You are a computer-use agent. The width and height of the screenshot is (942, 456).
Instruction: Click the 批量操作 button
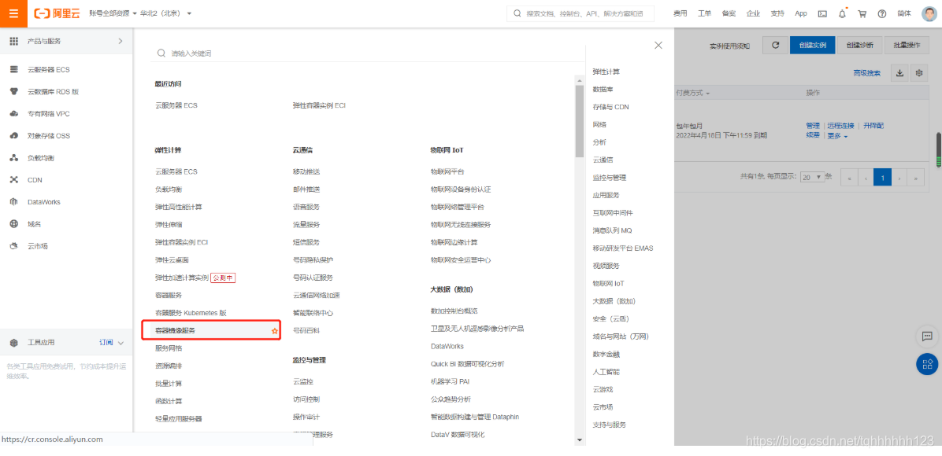coord(907,46)
